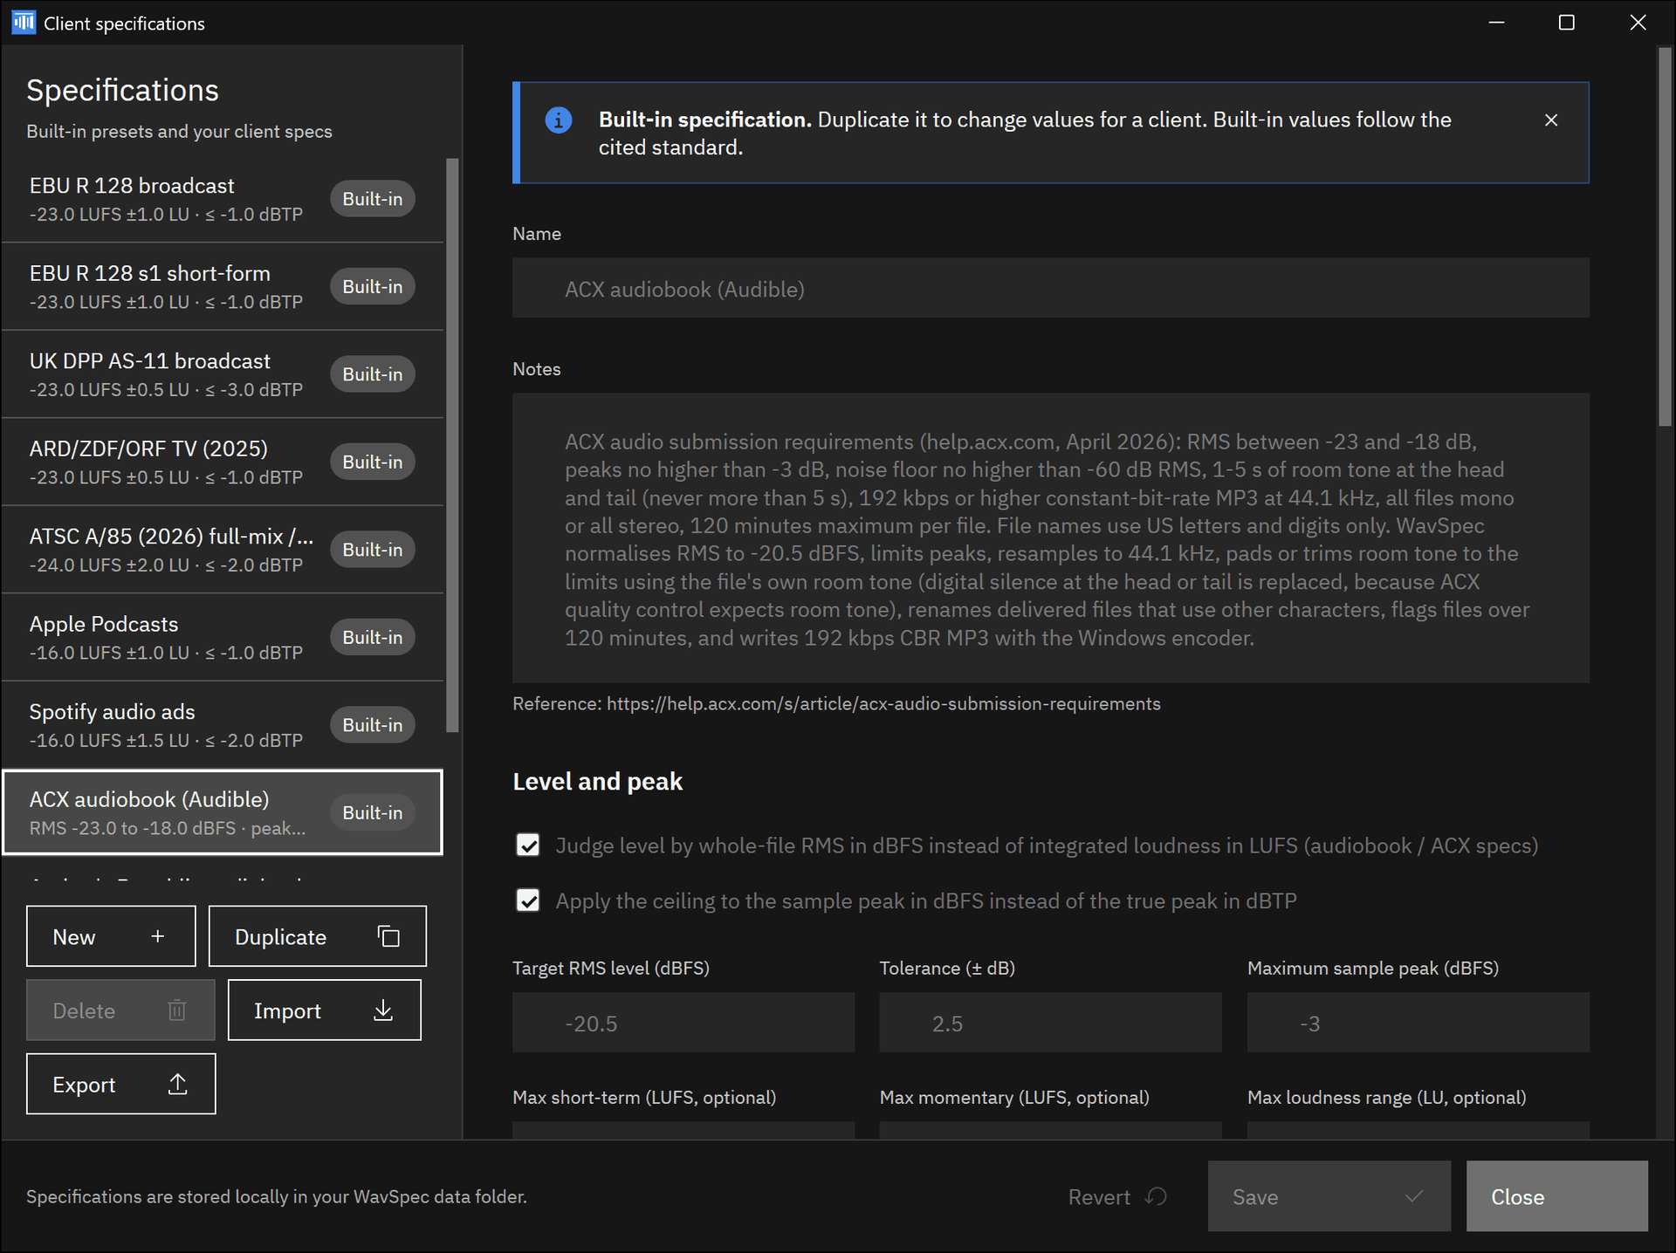Click Built-in badge on EBU R 128 broadcast row
This screenshot has height=1253, width=1676.
click(373, 199)
